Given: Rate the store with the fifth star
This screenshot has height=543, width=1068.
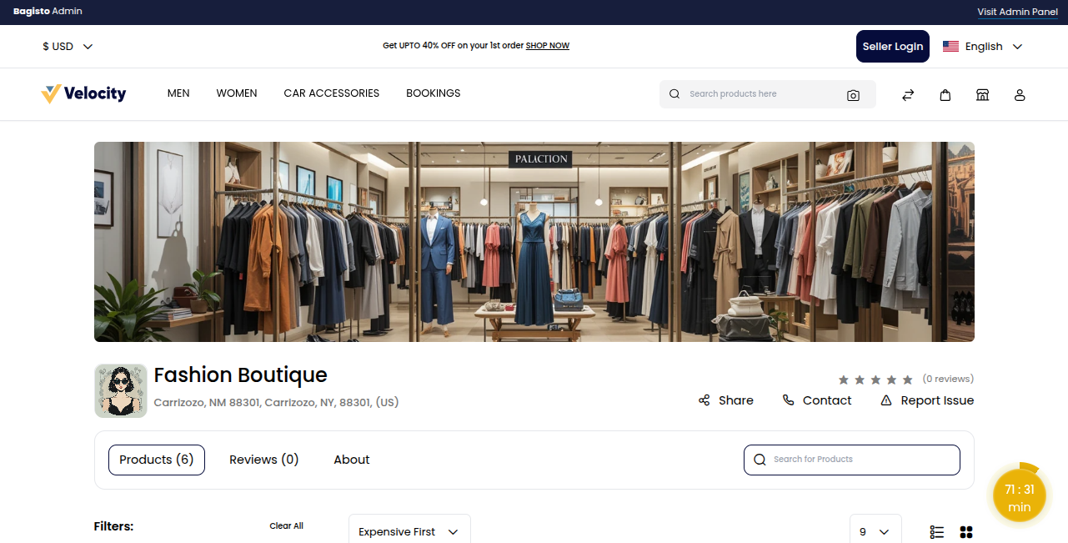Looking at the screenshot, I should 908,379.
